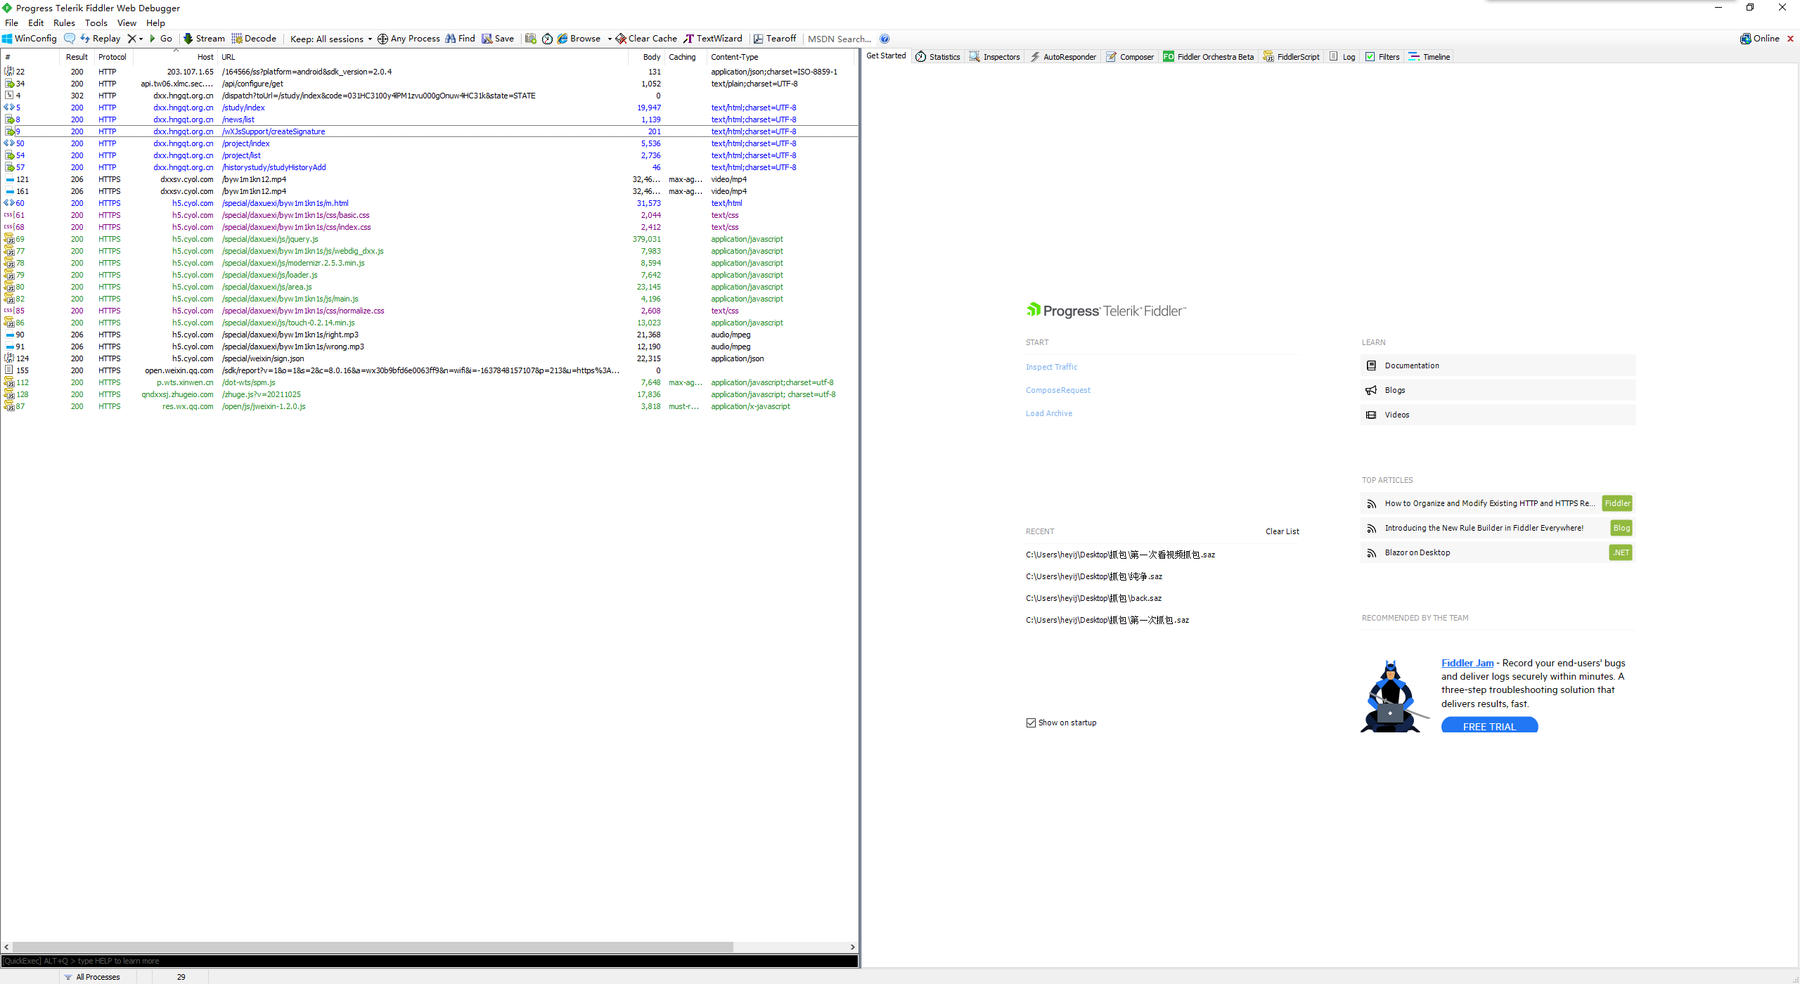Click the session list horizontal scrollbar

coord(373,947)
